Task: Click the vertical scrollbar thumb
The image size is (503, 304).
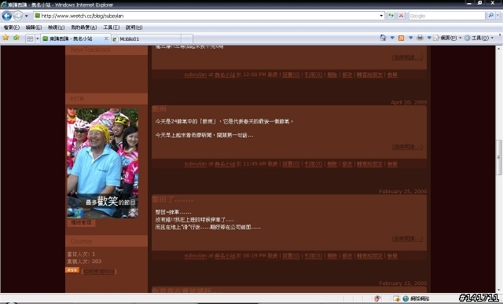Action: coord(499,157)
